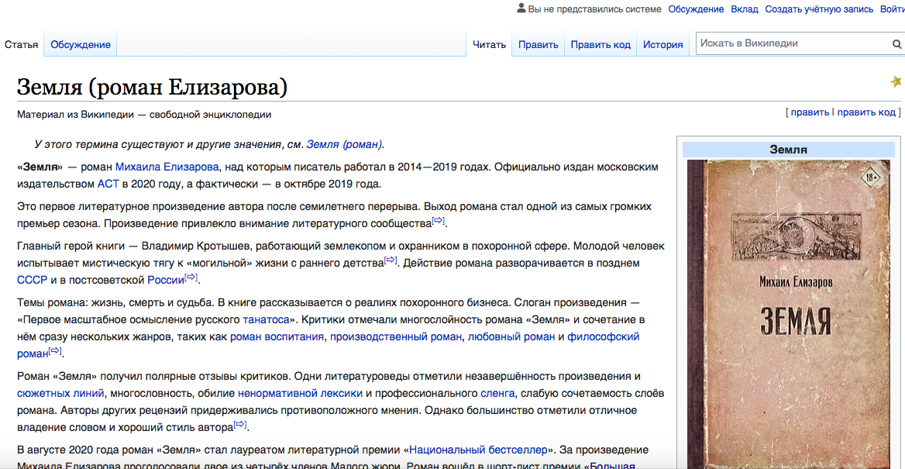Open the reference marker after «детства»
The image size is (905, 469).
[391, 260]
